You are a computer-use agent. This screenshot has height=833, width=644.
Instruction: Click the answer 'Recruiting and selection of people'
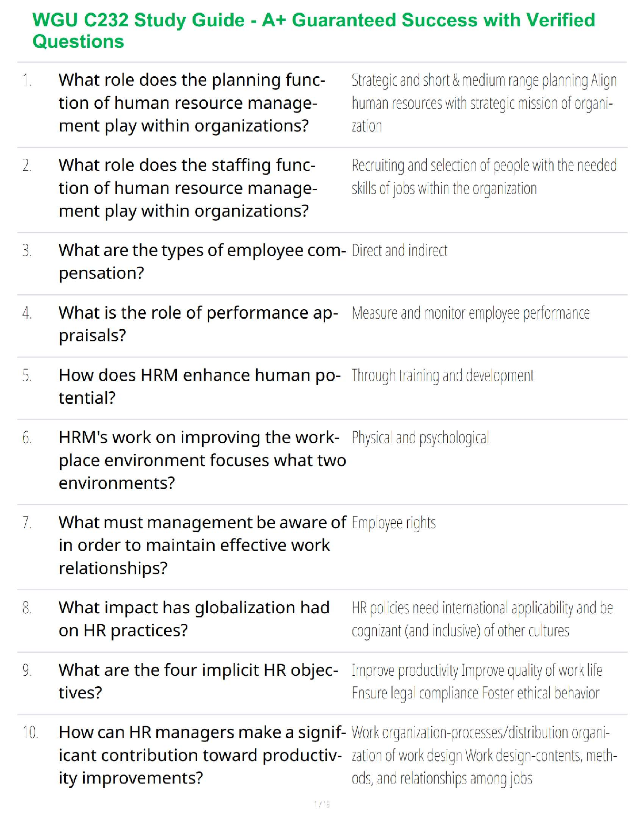point(484,177)
